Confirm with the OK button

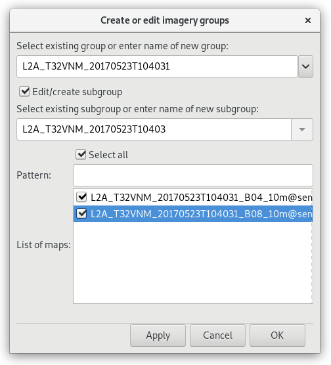[x=277, y=335]
